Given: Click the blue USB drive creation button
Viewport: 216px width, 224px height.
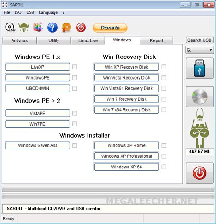Looking at the screenshot, I should (x=199, y=68).
